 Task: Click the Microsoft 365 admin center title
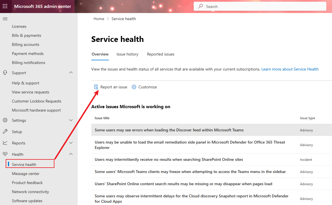tap(43, 6)
